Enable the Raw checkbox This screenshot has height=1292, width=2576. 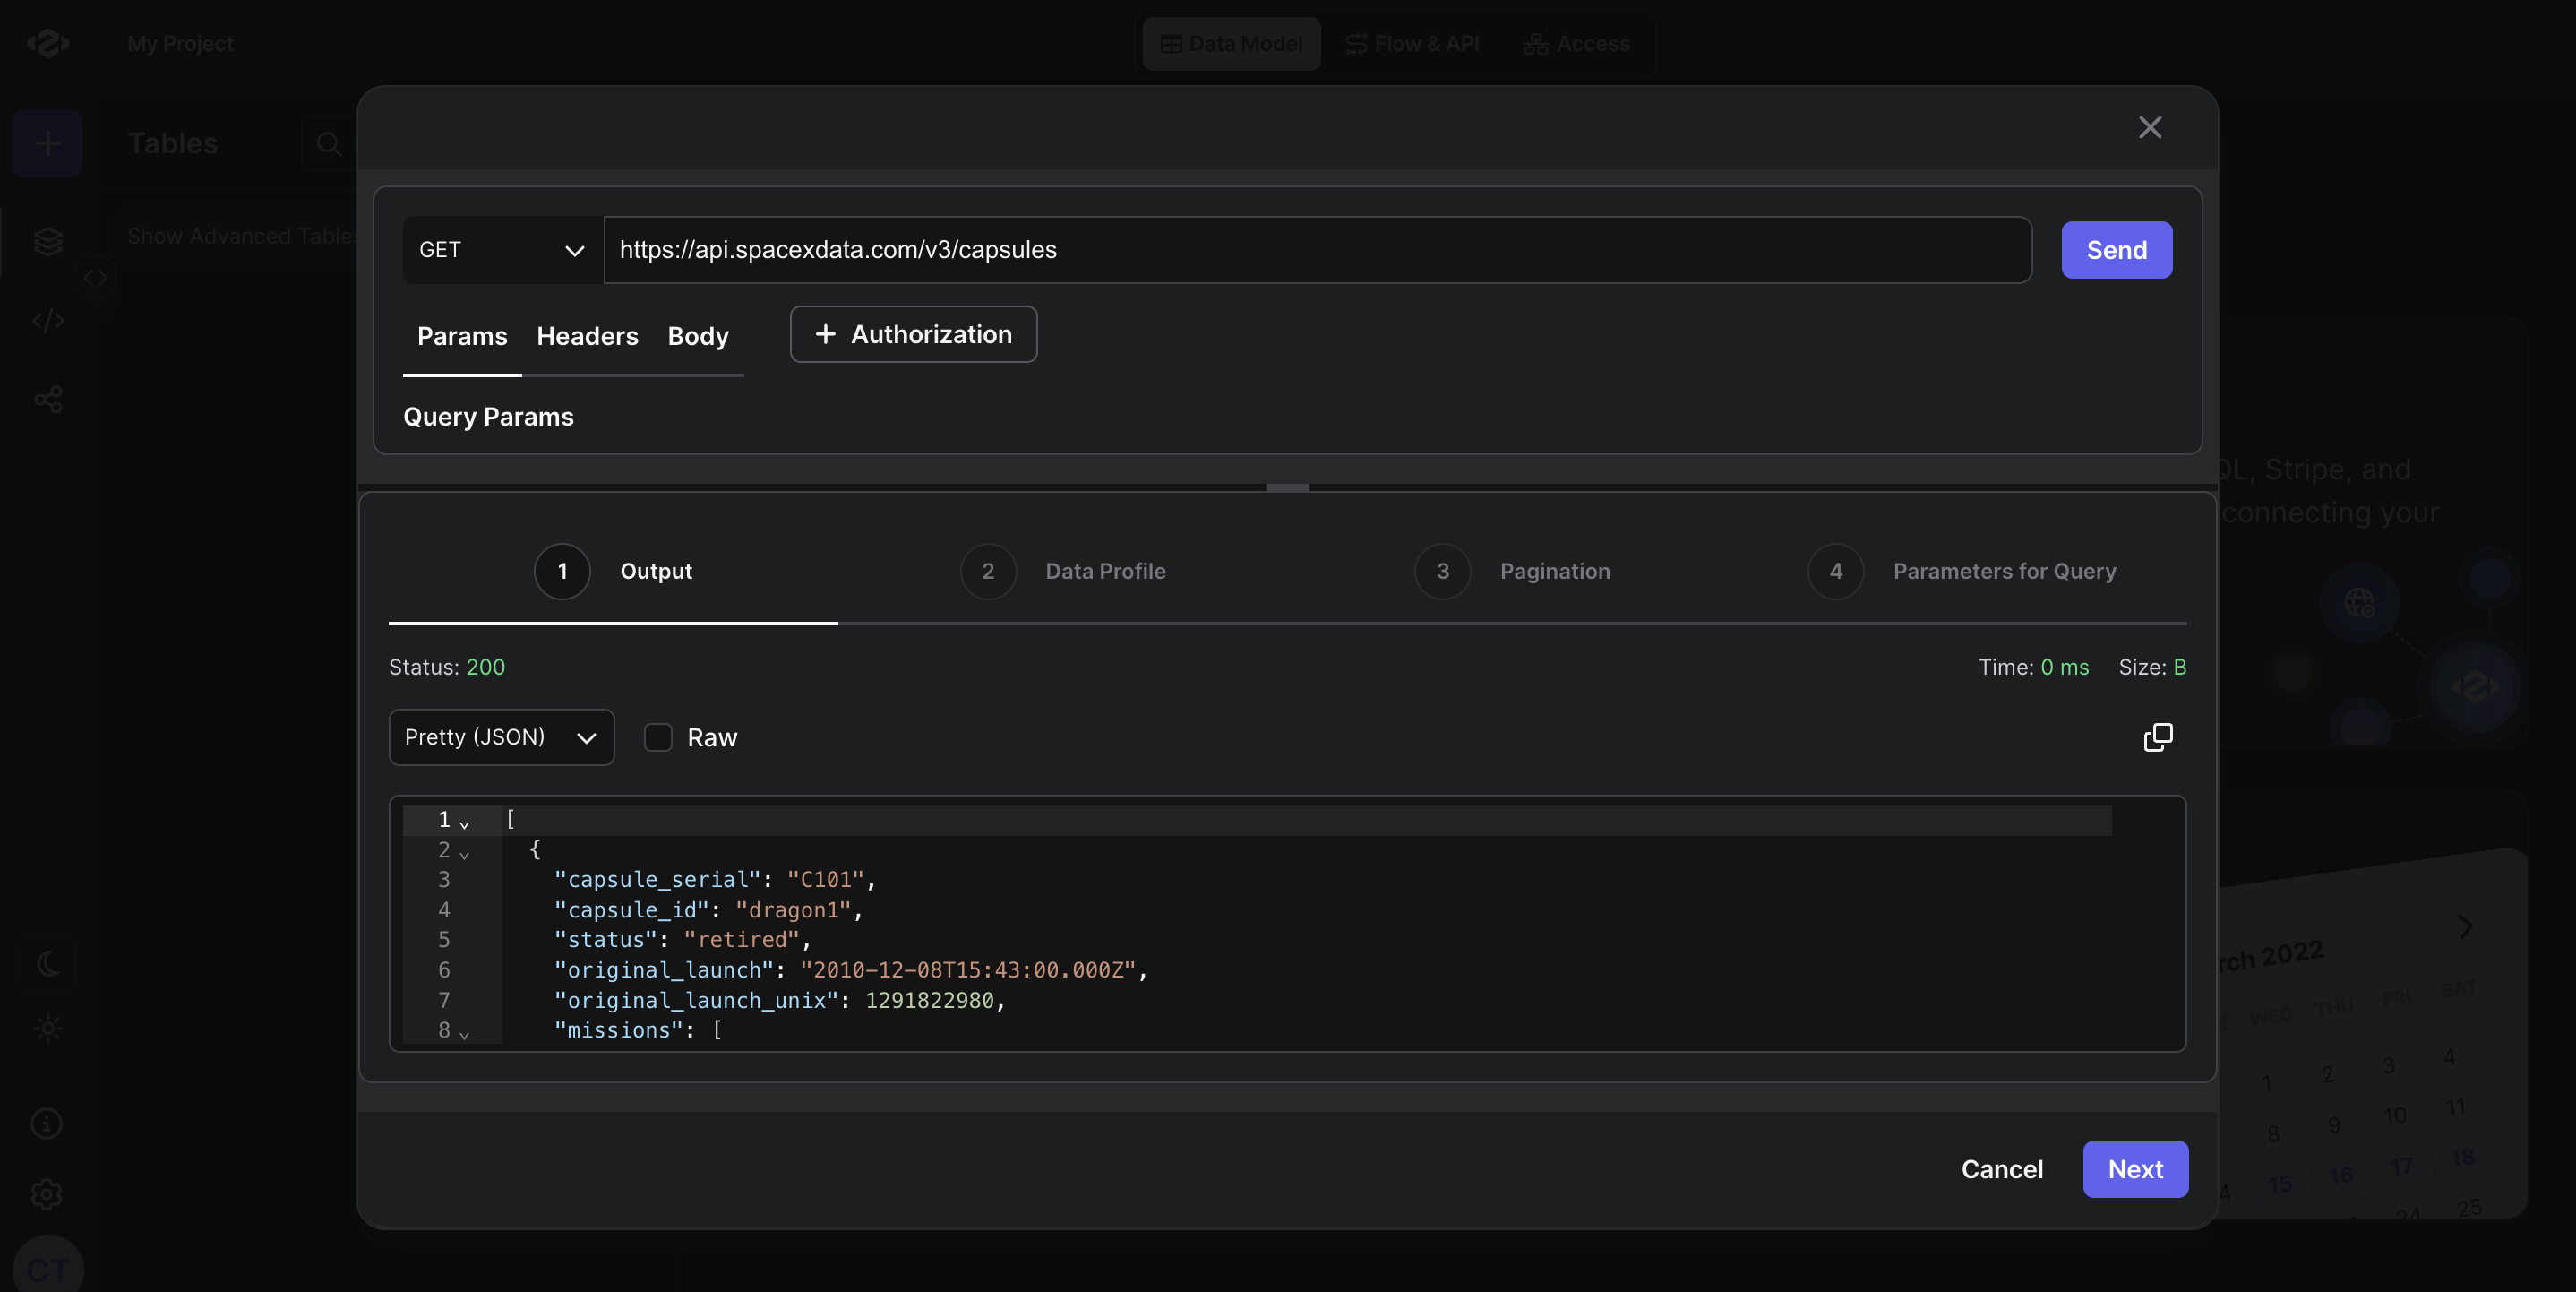[658, 737]
